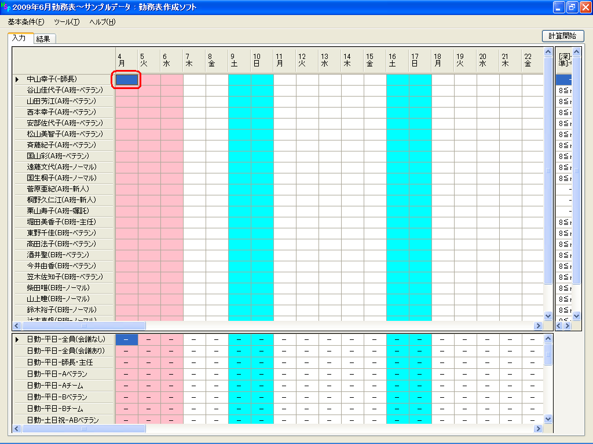Viewport: 593px width, 444px height.
Task: Click the 4 月 date column header
Action: (x=127, y=60)
